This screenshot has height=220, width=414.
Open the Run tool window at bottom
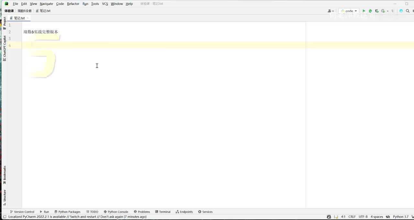(x=44, y=212)
